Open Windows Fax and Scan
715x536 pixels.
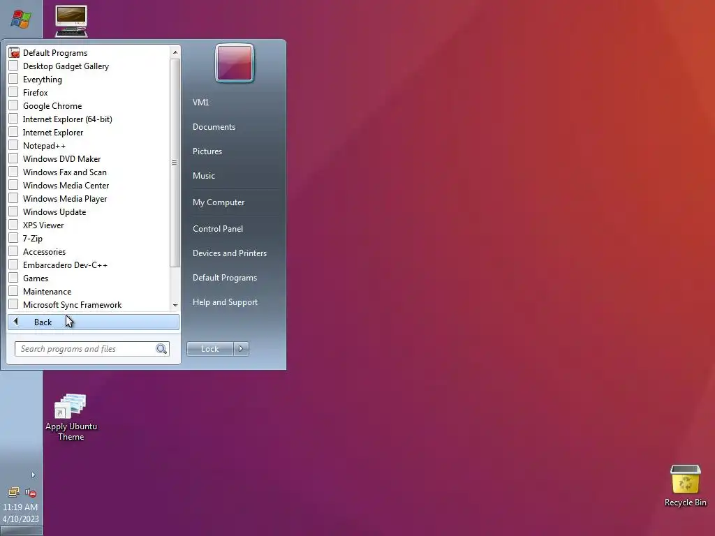click(89, 172)
